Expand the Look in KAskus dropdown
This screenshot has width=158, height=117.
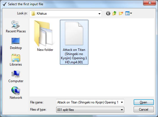click(x=99, y=14)
